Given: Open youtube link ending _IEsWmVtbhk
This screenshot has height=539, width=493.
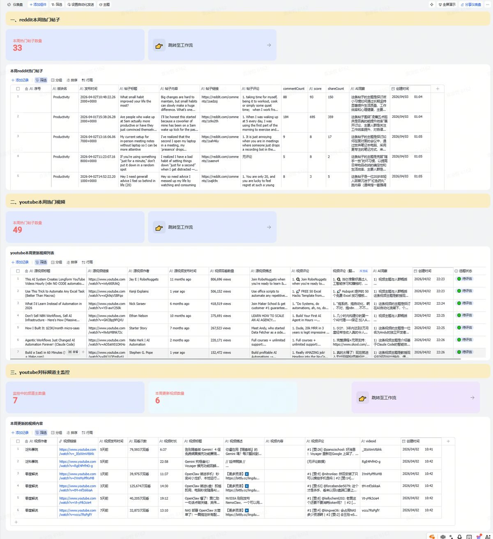Looking at the screenshot, I should pyautogui.click(x=78, y=452).
